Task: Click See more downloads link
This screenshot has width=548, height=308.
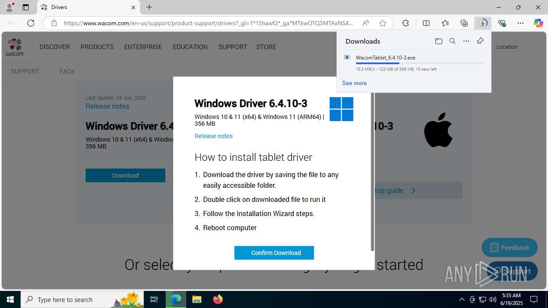Action: pos(354,83)
